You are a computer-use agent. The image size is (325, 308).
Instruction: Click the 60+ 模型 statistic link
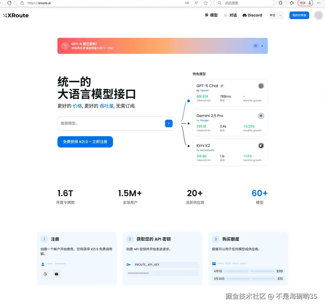[259, 197]
